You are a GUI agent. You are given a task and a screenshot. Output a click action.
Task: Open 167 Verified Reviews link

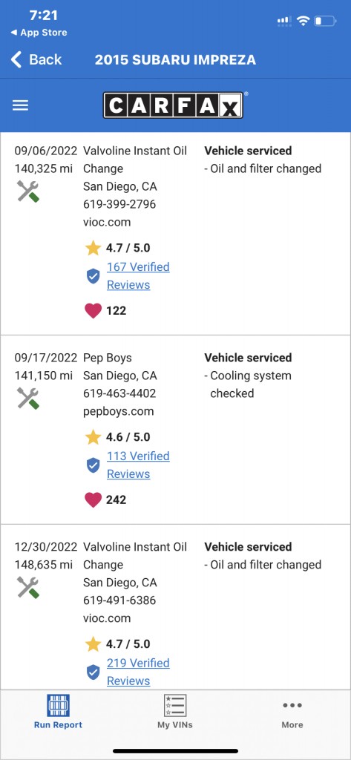pos(138,276)
